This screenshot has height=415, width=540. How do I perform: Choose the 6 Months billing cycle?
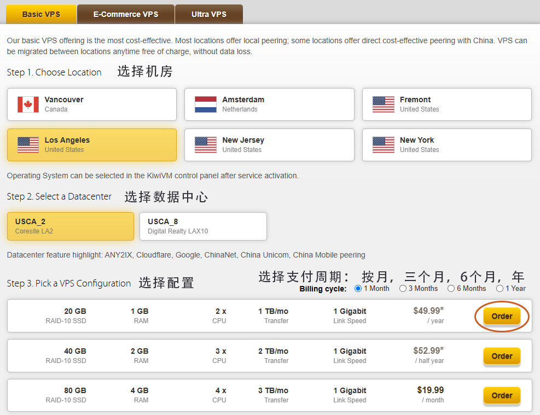pos(451,289)
